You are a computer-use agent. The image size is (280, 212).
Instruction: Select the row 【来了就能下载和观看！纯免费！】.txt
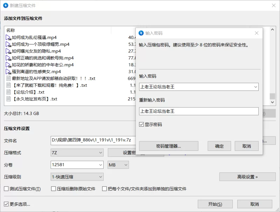pos(70,85)
